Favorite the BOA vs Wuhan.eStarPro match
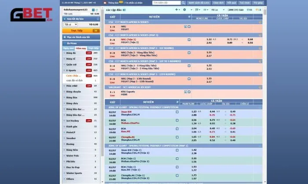This screenshot has width=308, height=184. pyautogui.click(x=177, y=120)
